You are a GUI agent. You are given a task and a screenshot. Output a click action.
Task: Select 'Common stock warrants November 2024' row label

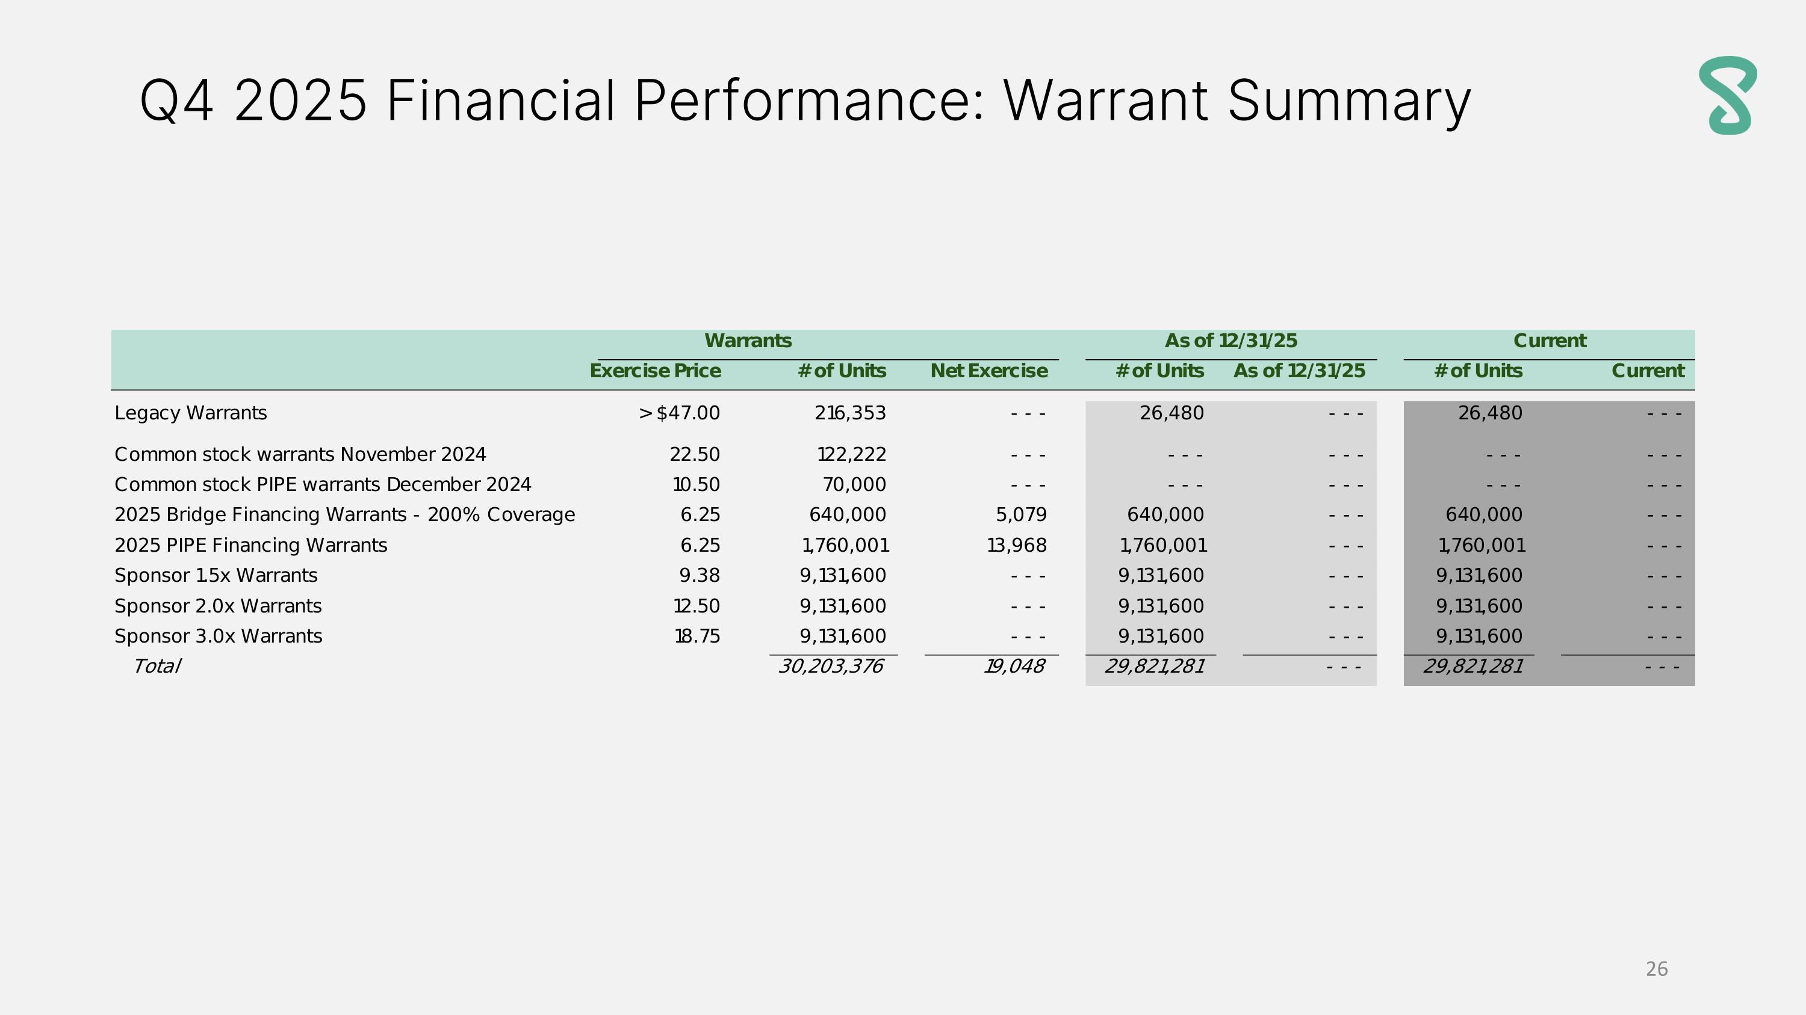(300, 455)
